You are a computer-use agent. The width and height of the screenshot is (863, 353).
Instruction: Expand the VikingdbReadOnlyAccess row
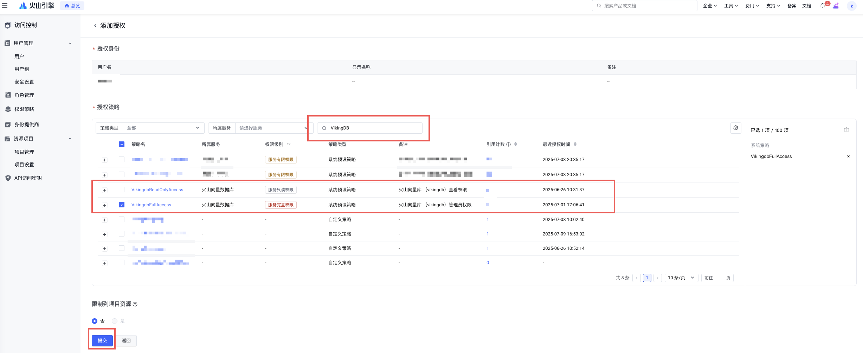104,190
